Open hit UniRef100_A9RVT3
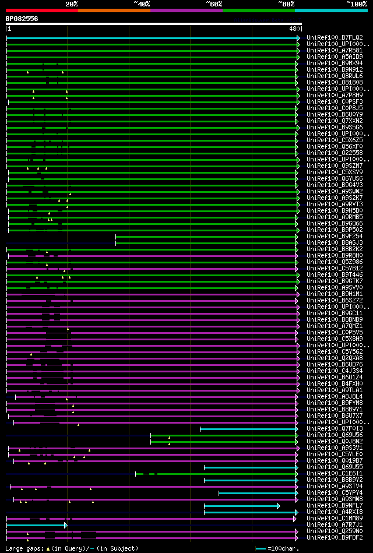The image size is (373, 553). [335, 204]
